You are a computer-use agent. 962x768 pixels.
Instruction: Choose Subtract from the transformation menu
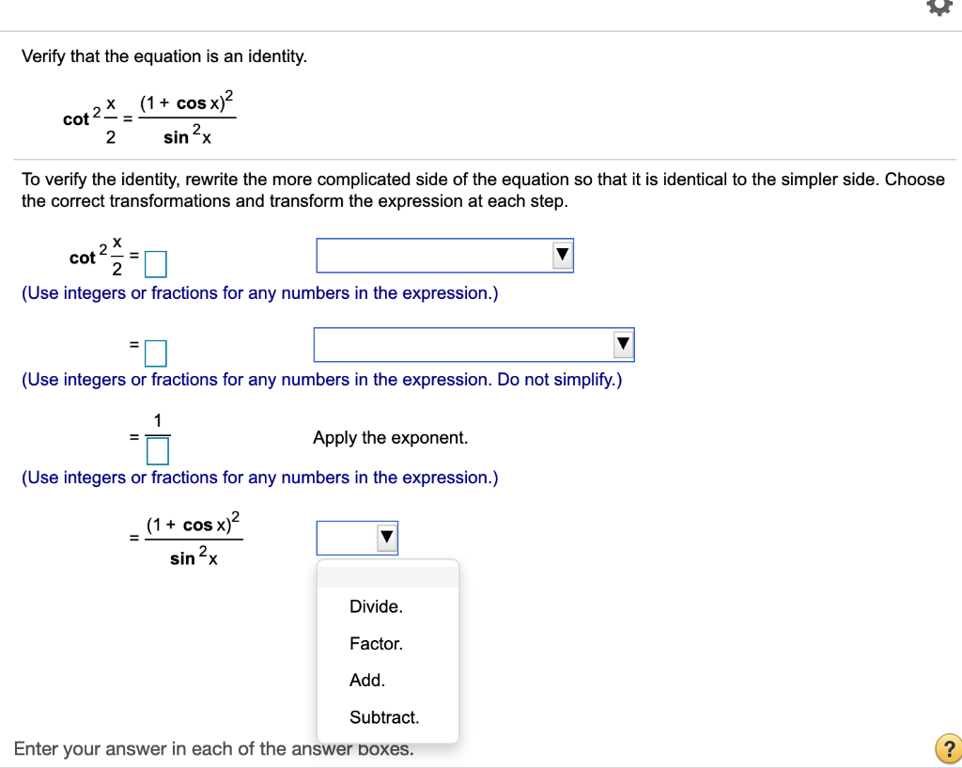point(385,717)
